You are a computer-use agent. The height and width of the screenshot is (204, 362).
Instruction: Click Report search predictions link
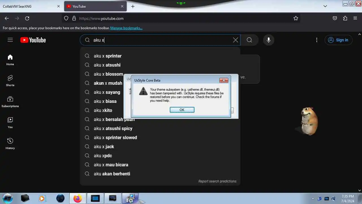coord(217,181)
